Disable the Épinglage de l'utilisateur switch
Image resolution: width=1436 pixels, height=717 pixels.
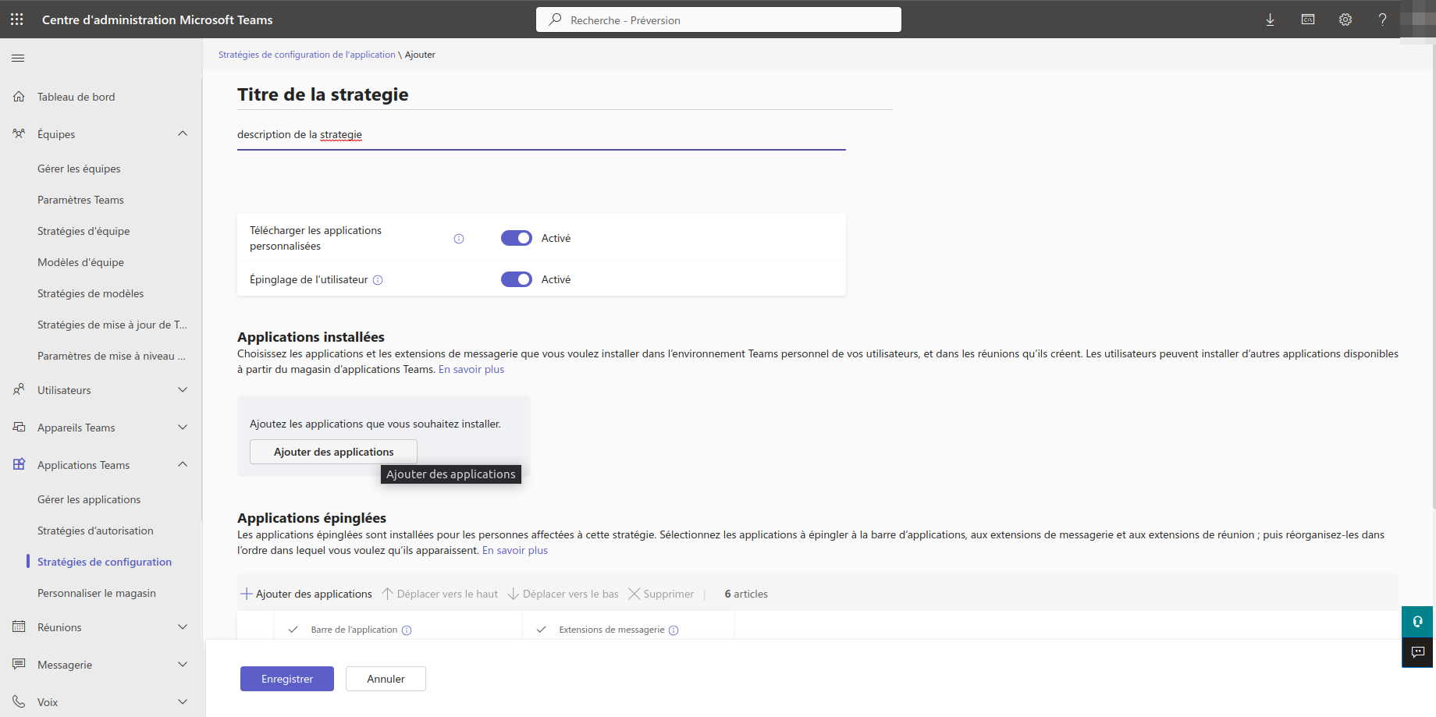click(516, 279)
